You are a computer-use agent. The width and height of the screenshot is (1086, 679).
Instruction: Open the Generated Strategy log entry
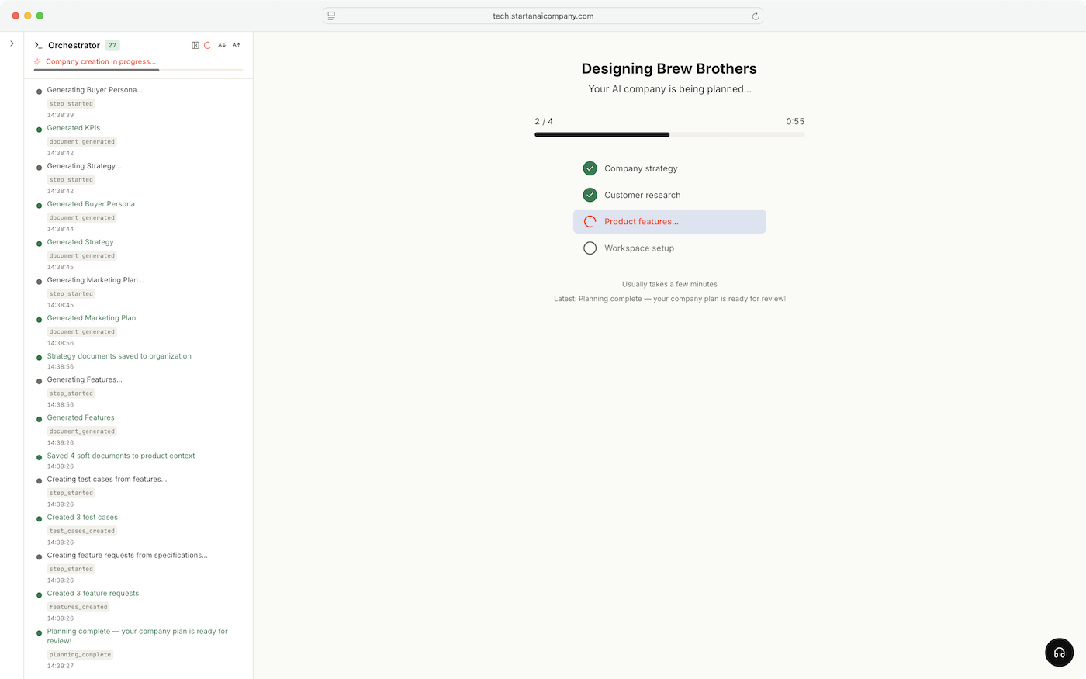point(80,242)
